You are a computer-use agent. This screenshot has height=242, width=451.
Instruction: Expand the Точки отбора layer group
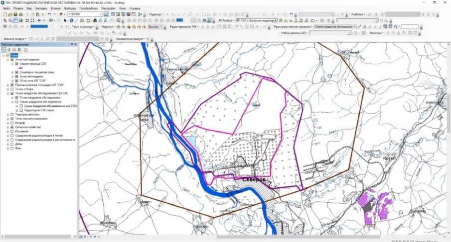point(8,89)
